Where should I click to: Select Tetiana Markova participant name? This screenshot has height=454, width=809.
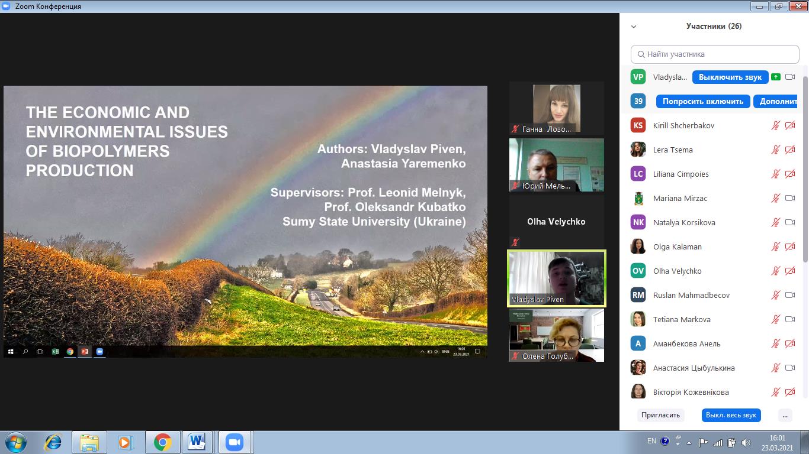click(682, 319)
